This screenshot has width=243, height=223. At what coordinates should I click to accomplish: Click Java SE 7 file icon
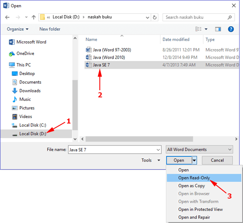click(88, 64)
